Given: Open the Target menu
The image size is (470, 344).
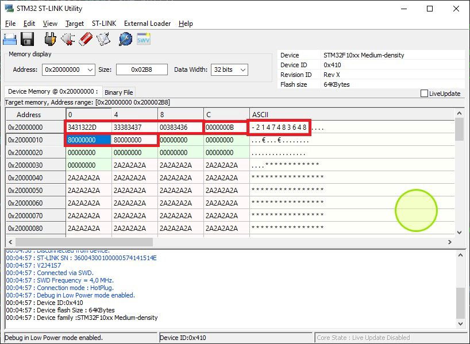Looking at the screenshot, I should (x=75, y=24).
